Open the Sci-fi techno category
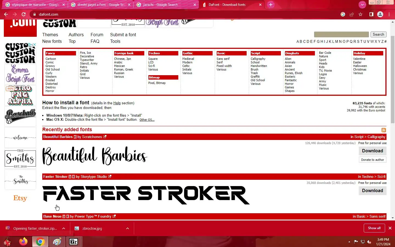The width and height of the screenshot is (395, 247). click(x=151, y=66)
